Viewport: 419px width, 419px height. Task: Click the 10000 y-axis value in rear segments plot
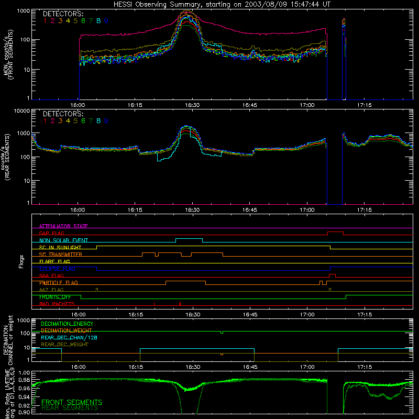pos(22,111)
